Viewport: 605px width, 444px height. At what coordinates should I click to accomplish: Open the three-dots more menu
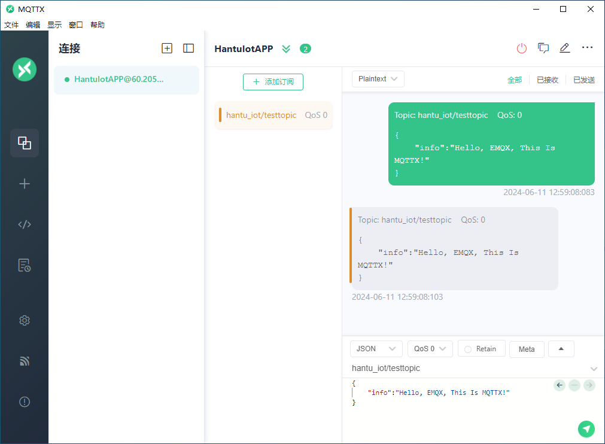click(x=587, y=47)
